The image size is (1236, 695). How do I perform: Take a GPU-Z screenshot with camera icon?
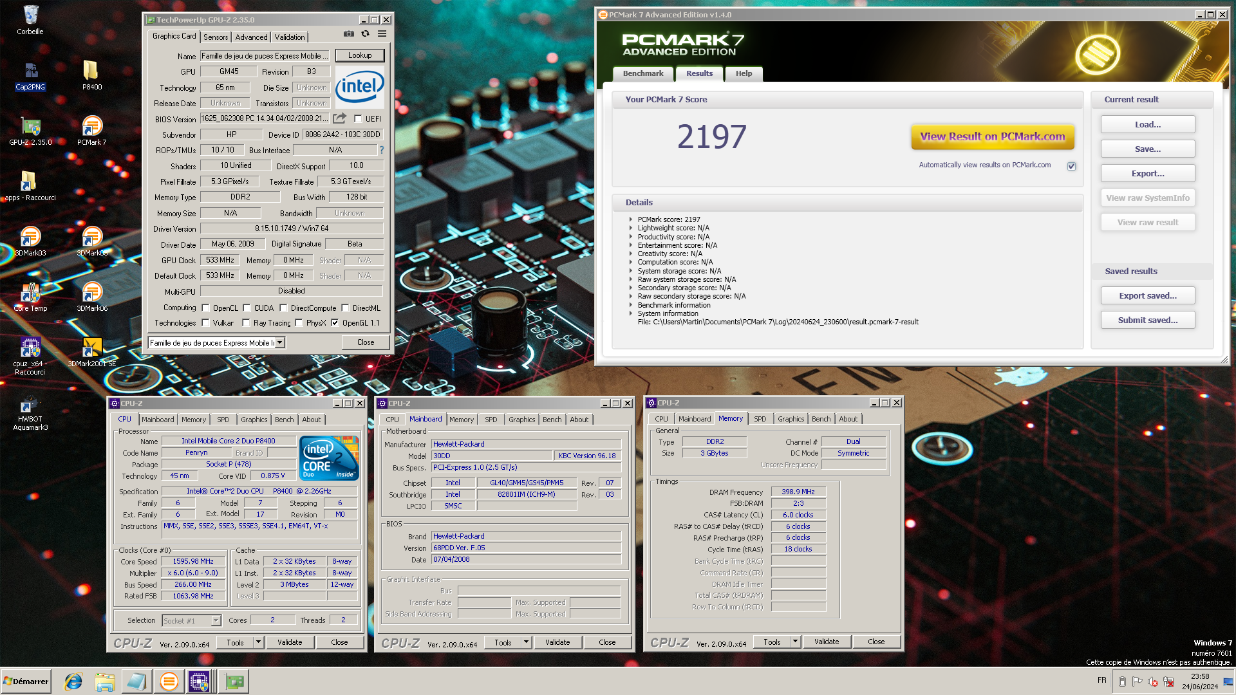click(x=348, y=33)
